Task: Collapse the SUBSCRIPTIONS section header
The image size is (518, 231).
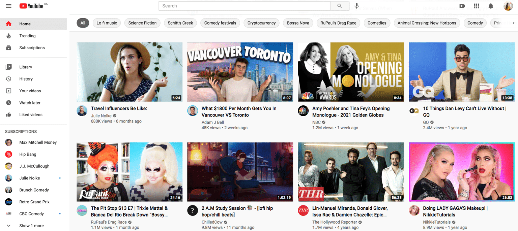Action: pos(21,131)
